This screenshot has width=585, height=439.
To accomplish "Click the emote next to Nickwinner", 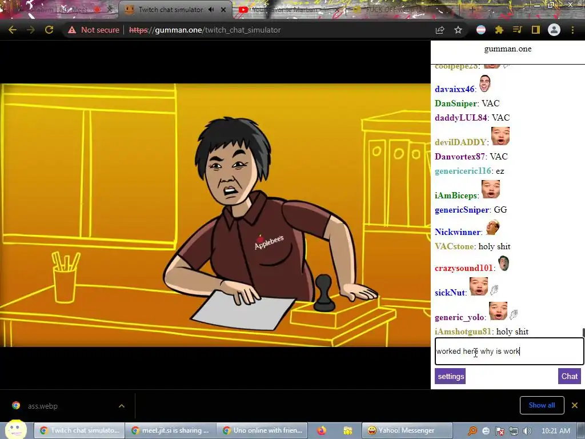I will click(492, 227).
